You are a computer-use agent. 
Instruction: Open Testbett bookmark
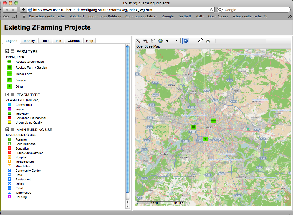(x=185, y=16)
